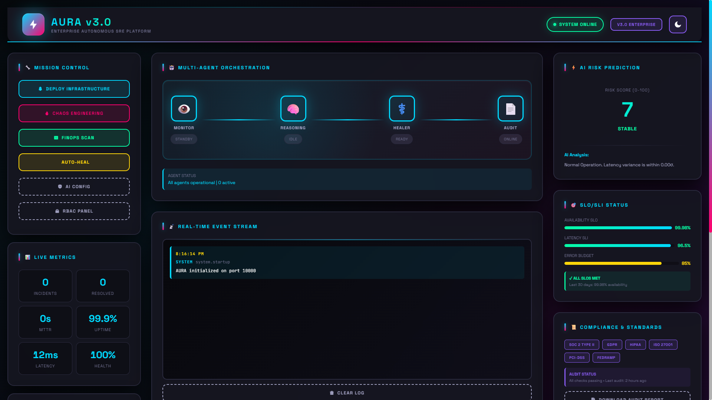Open the RBAC Panel
Screen dimensions: 712x400
point(74,211)
